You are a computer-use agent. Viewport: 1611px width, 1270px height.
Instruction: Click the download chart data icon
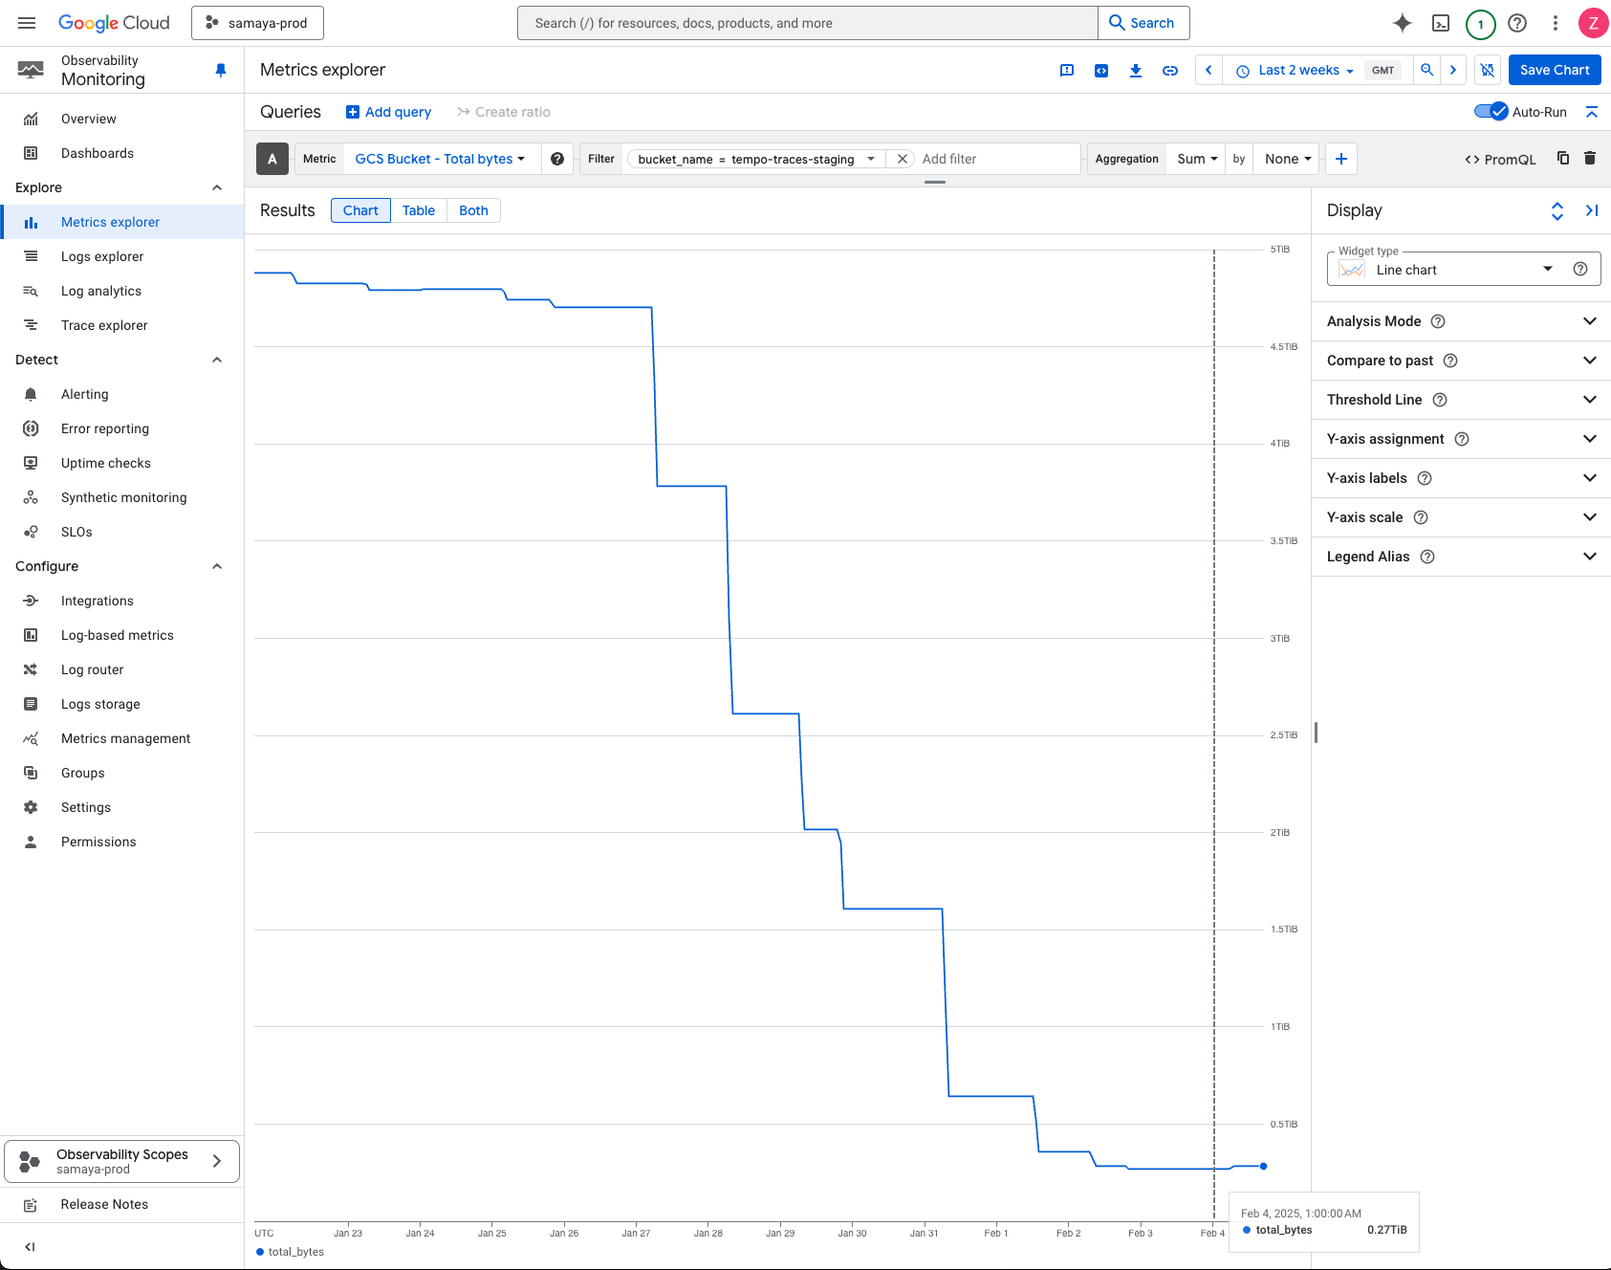pyautogui.click(x=1136, y=71)
